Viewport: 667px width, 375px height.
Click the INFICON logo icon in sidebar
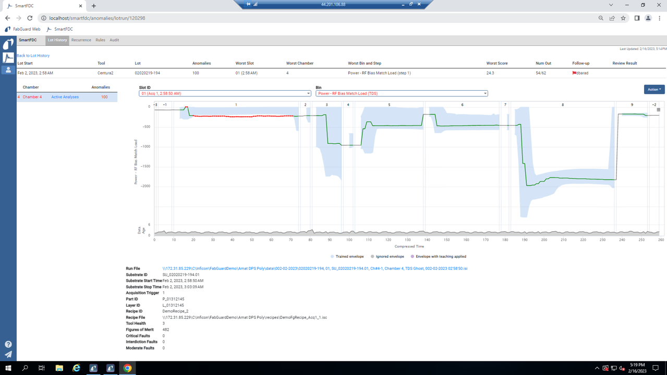click(8, 44)
